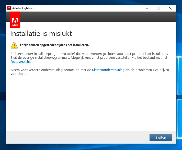
Task: Click the sentence starting "Neem voor verdere ondersteuning"
Action: [x=90, y=72]
